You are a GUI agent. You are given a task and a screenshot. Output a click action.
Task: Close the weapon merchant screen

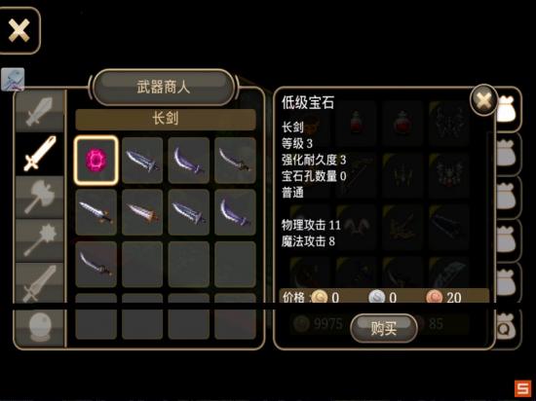[x=19, y=30]
